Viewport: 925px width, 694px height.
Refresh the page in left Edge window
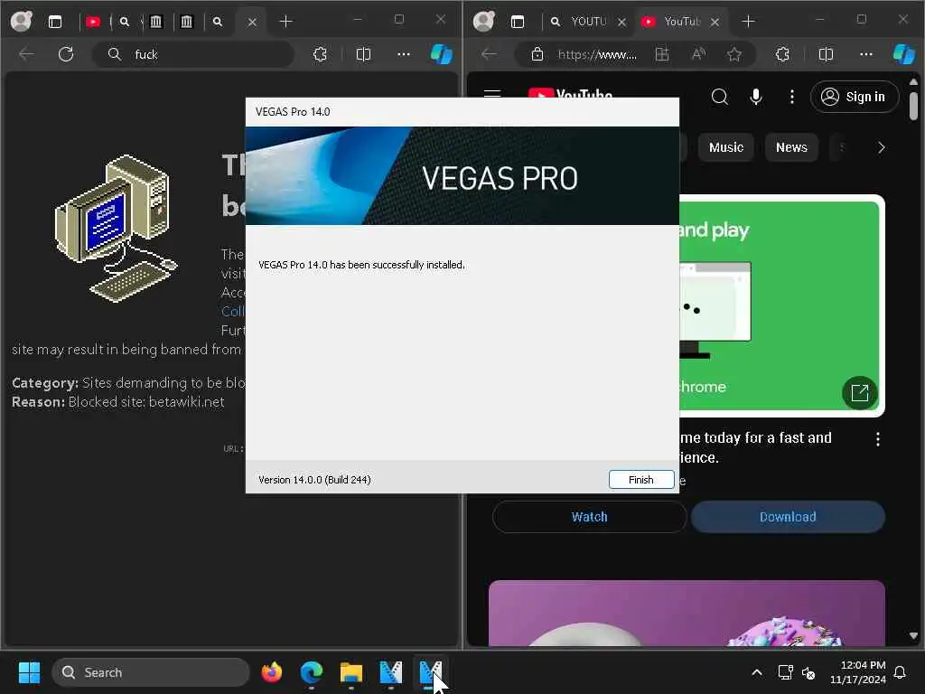(x=65, y=54)
